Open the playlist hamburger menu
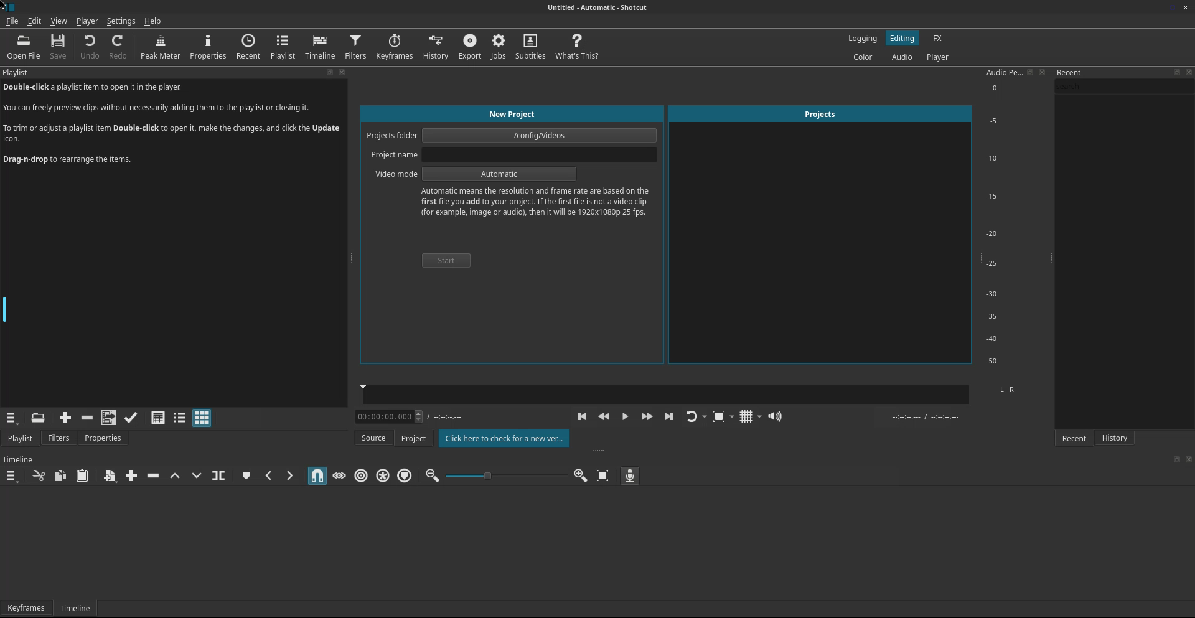1195x618 pixels. 11,418
